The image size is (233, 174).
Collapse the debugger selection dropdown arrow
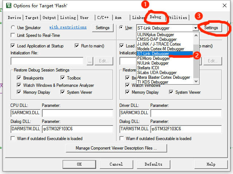pyautogui.click(x=196, y=28)
